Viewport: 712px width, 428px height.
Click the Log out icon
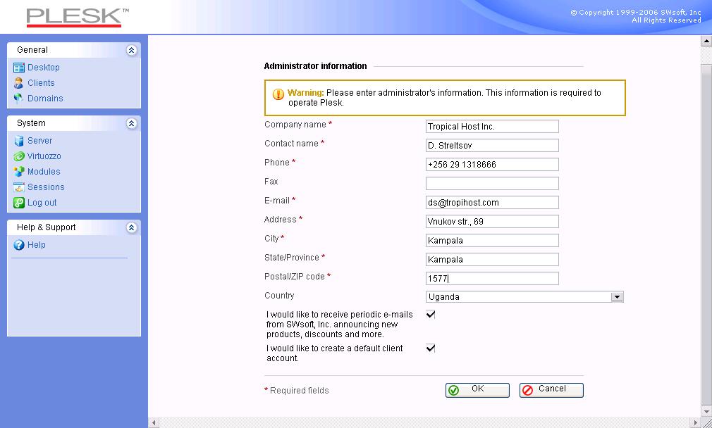19,203
